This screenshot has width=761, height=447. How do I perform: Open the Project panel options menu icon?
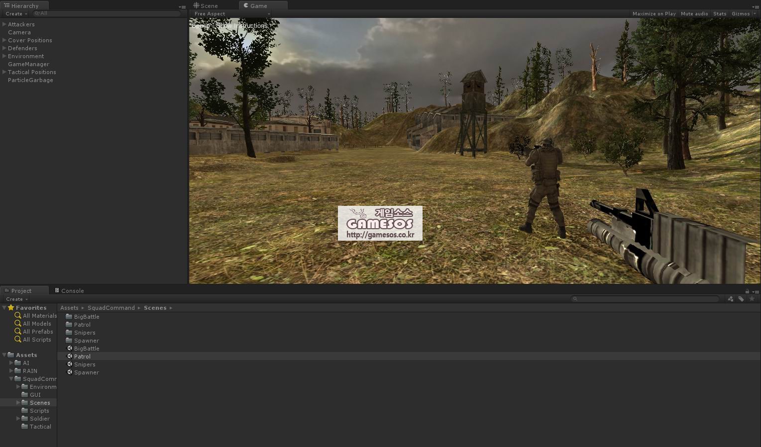click(755, 292)
